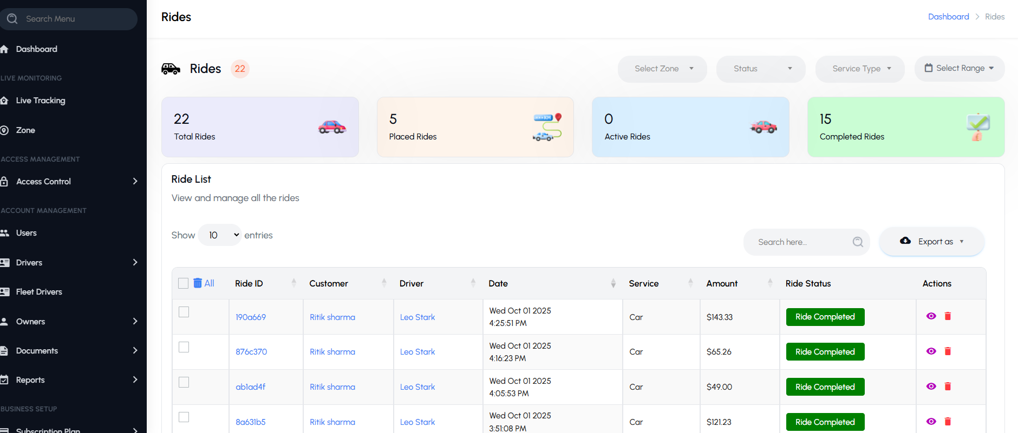Click the delete icon for ride 190a669
1018x433 pixels.
tap(948, 316)
